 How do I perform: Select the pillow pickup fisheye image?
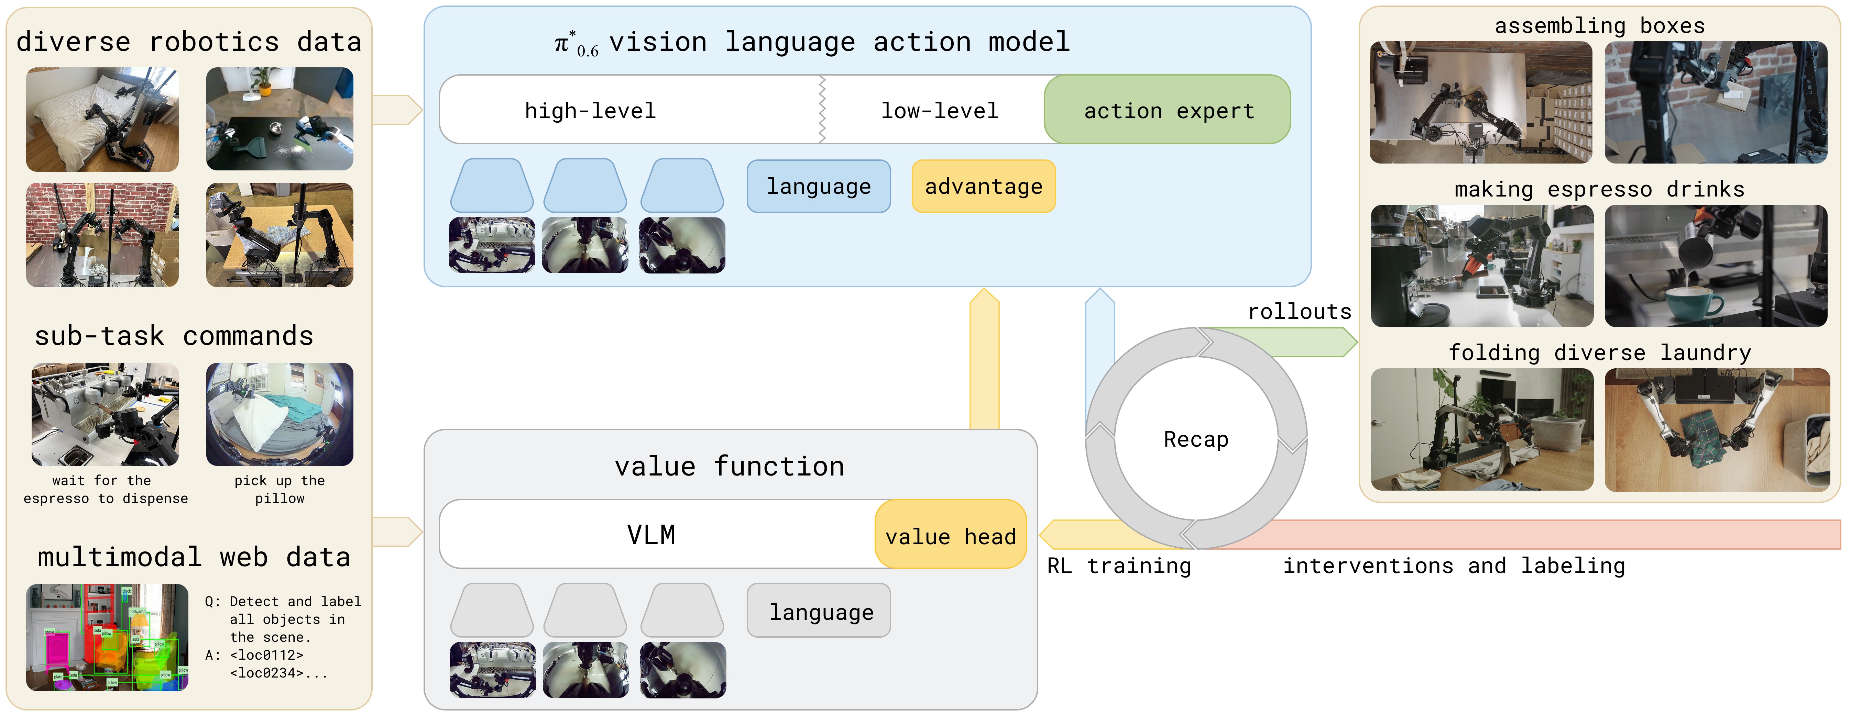(280, 414)
